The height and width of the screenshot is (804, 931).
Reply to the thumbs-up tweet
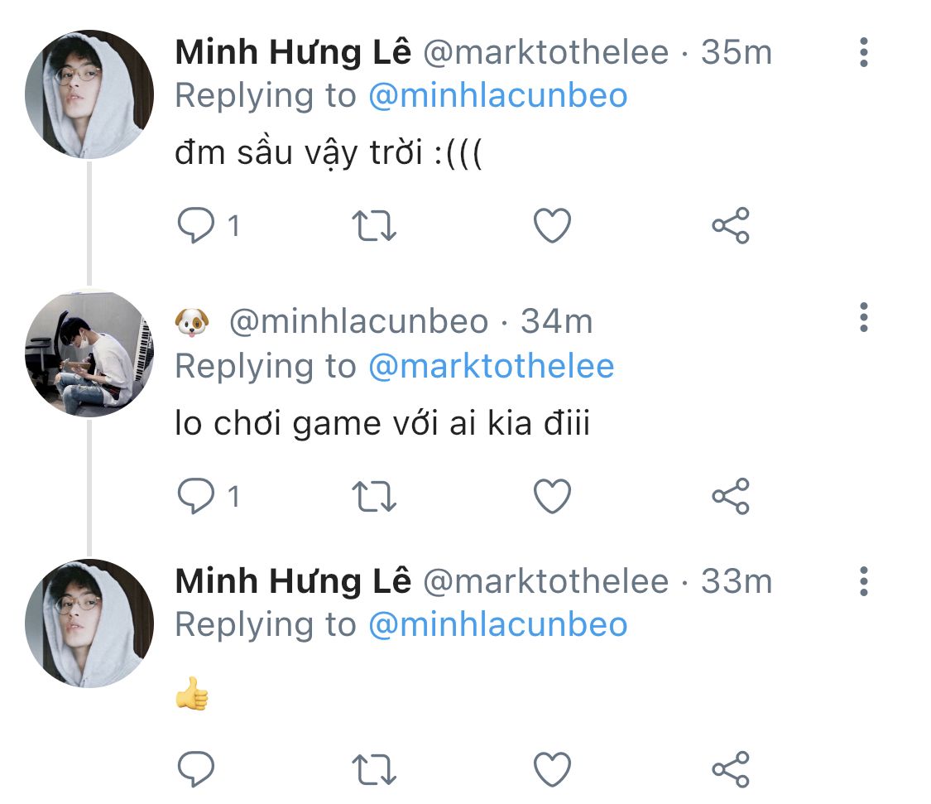tap(196, 769)
